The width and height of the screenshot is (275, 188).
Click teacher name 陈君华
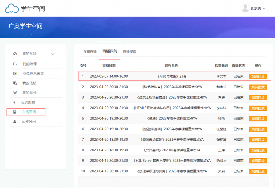(222, 160)
